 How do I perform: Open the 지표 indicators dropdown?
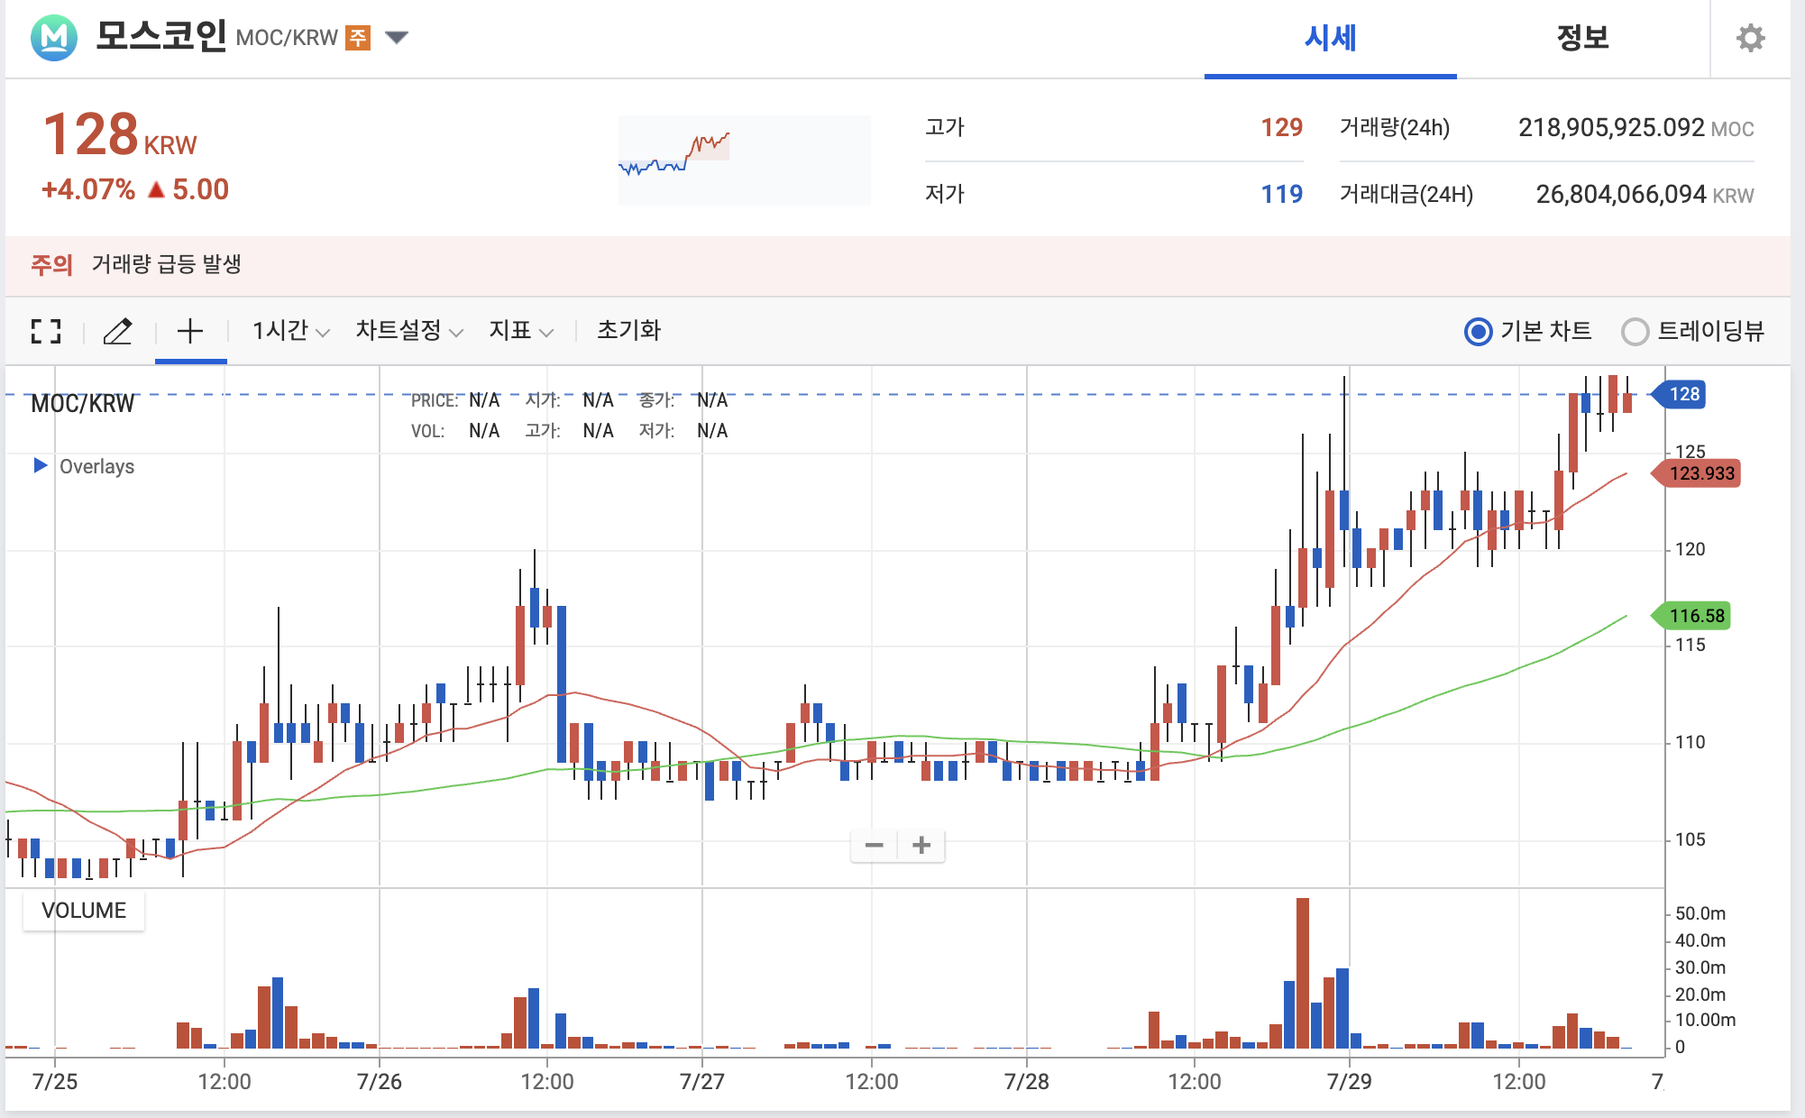tap(520, 331)
